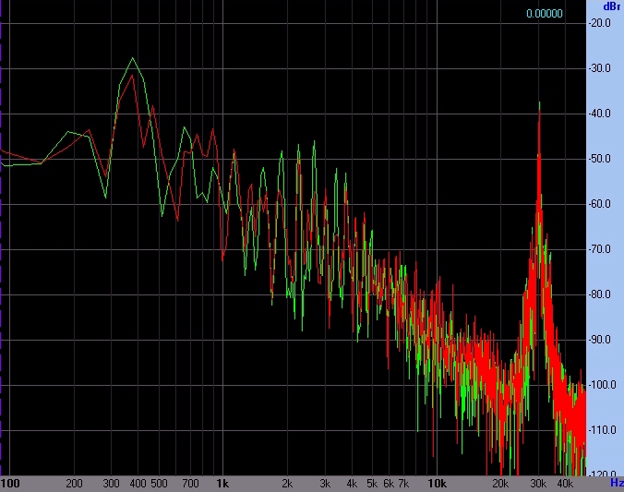Viewport: 624px width, 492px height.
Task: Click the 200 Hz frequency label
Action: (74, 484)
